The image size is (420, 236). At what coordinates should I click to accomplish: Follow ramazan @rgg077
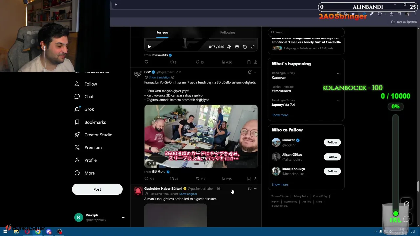332,142
